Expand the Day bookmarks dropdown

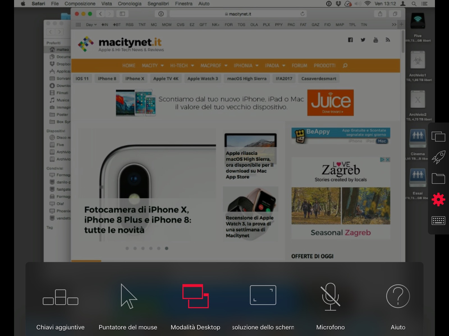click(x=91, y=25)
